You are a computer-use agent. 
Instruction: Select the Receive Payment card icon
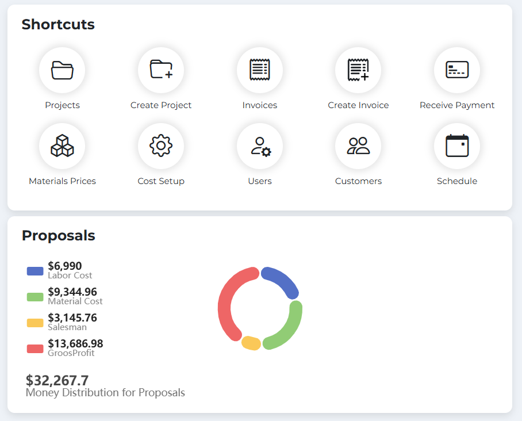pos(457,70)
